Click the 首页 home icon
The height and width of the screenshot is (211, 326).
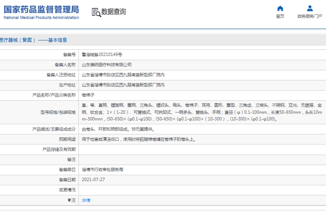280,8
